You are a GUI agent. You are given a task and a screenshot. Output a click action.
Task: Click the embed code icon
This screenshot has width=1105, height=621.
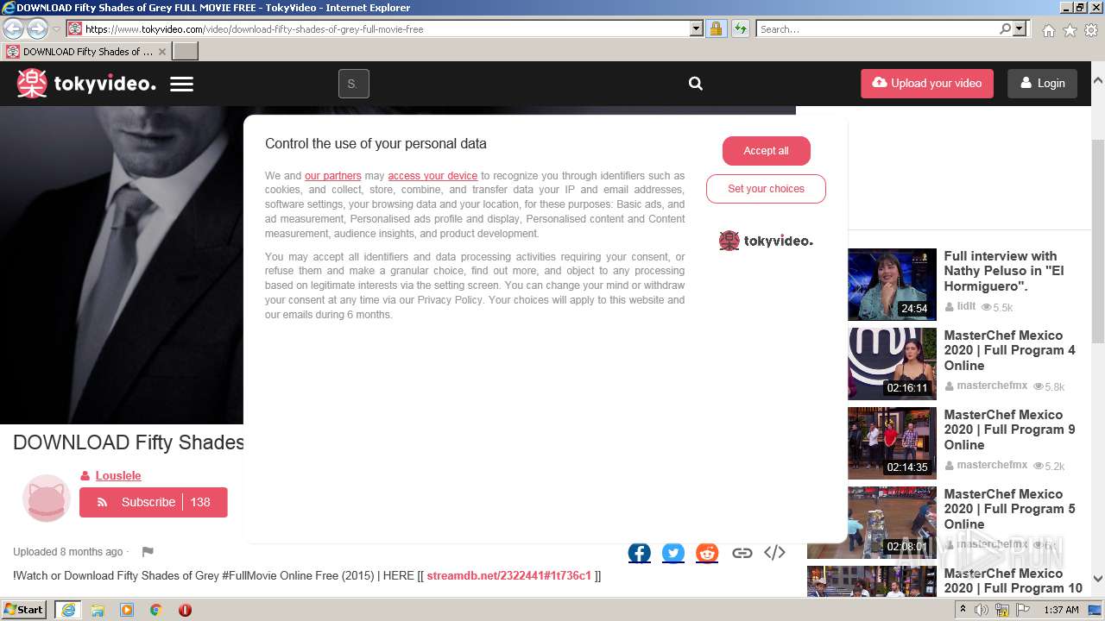[x=774, y=553]
